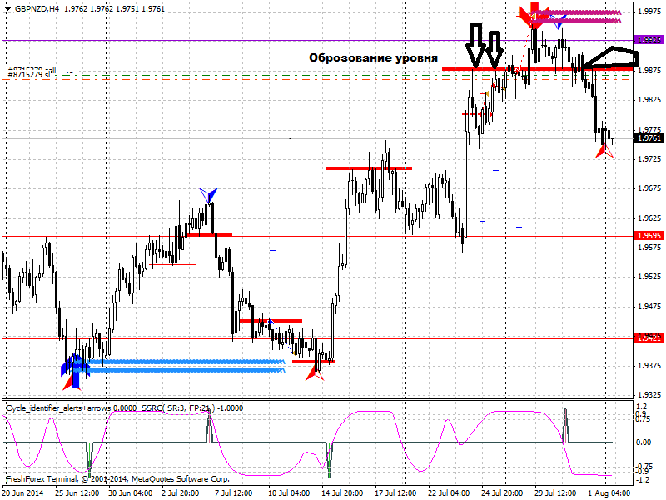Click the 1.9825 price axis label
The image size is (666, 500).
[x=650, y=100]
